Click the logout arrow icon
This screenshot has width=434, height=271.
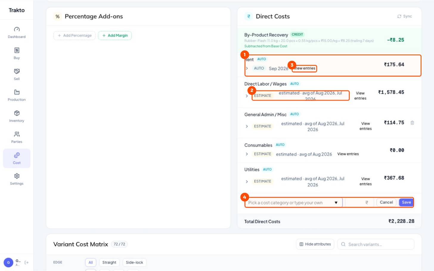pyautogui.click(x=27, y=262)
